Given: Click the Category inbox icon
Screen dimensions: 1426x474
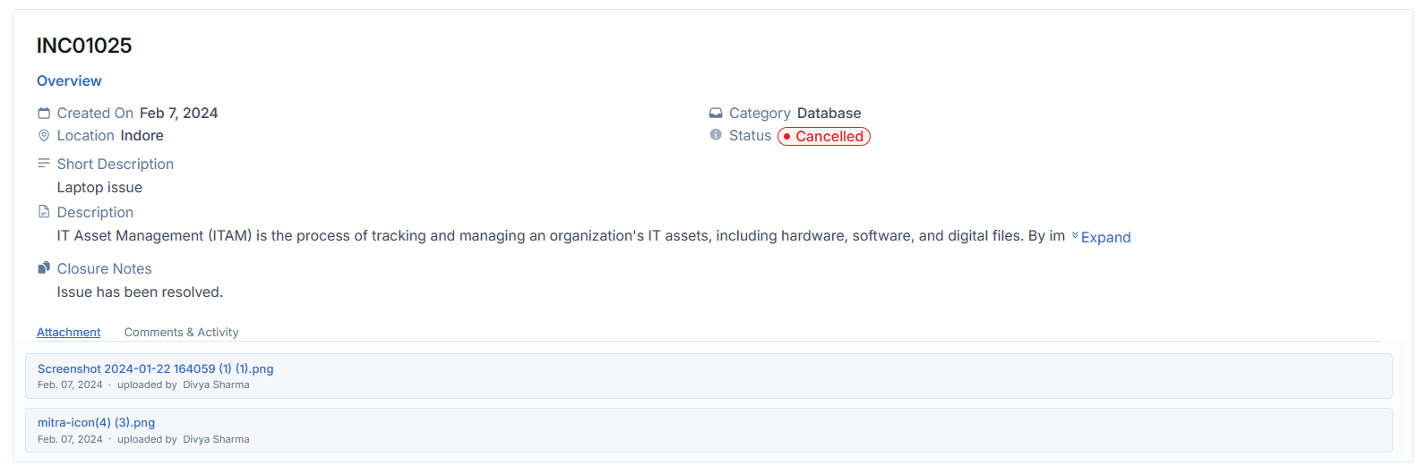Looking at the screenshot, I should (x=716, y=114).
